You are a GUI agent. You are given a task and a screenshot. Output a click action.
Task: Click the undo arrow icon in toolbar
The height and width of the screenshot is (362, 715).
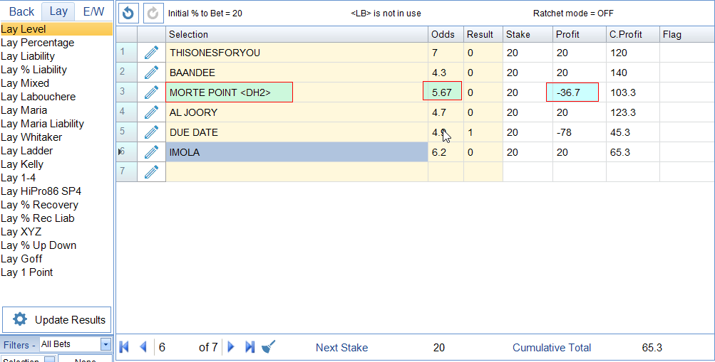[x=128, y=13]
